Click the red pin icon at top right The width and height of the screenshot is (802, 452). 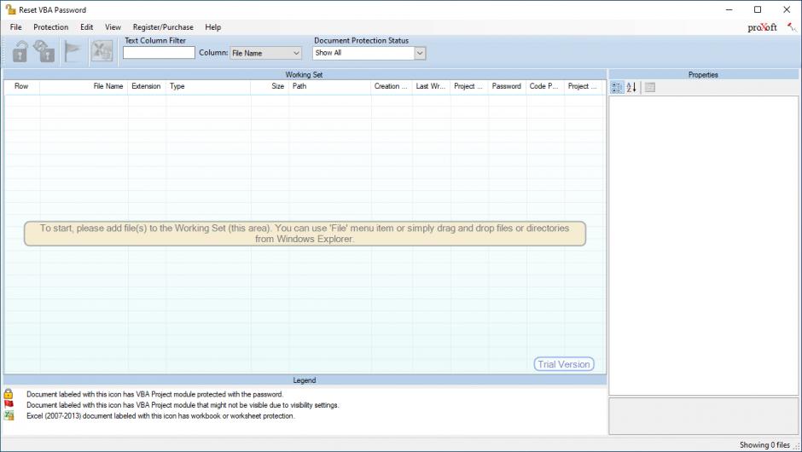[792, 27]
